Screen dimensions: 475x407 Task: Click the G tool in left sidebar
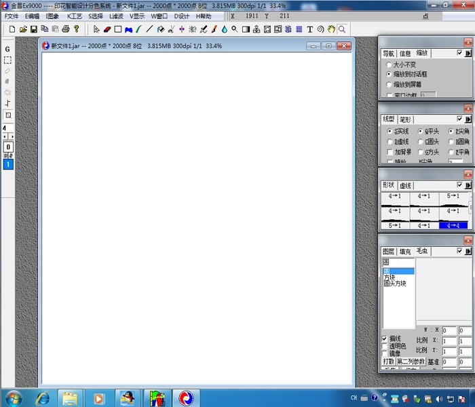tap(7, 49)
